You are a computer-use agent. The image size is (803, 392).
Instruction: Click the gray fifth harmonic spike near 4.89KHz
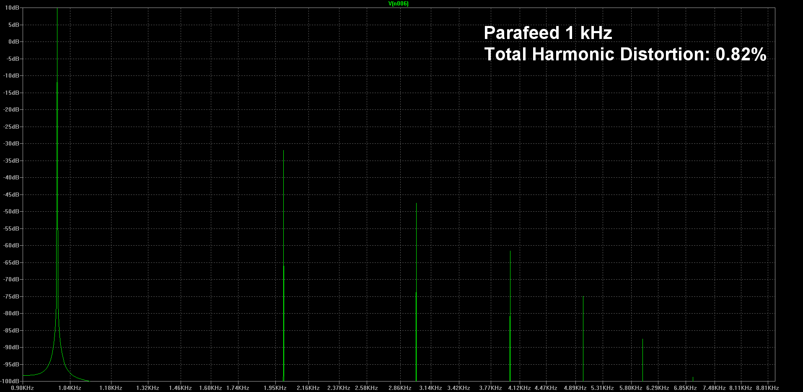click(583, 338)
